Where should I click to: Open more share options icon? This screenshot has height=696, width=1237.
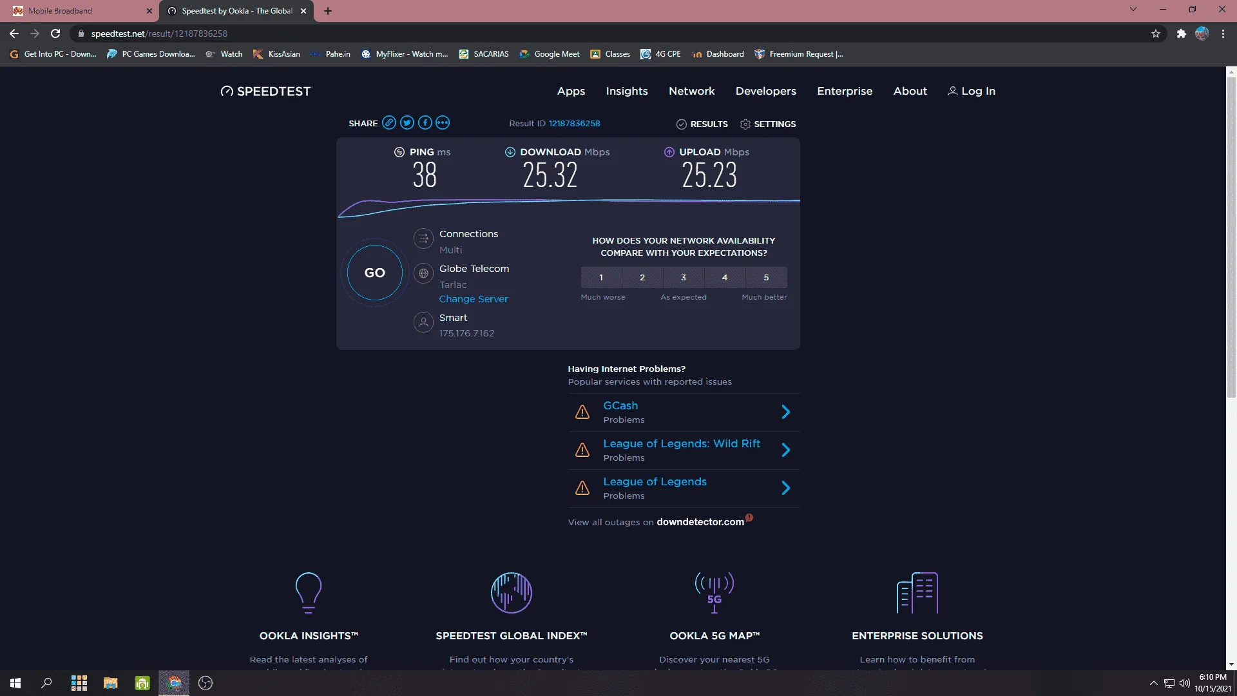pyautogui.click(x=443, y=123)
